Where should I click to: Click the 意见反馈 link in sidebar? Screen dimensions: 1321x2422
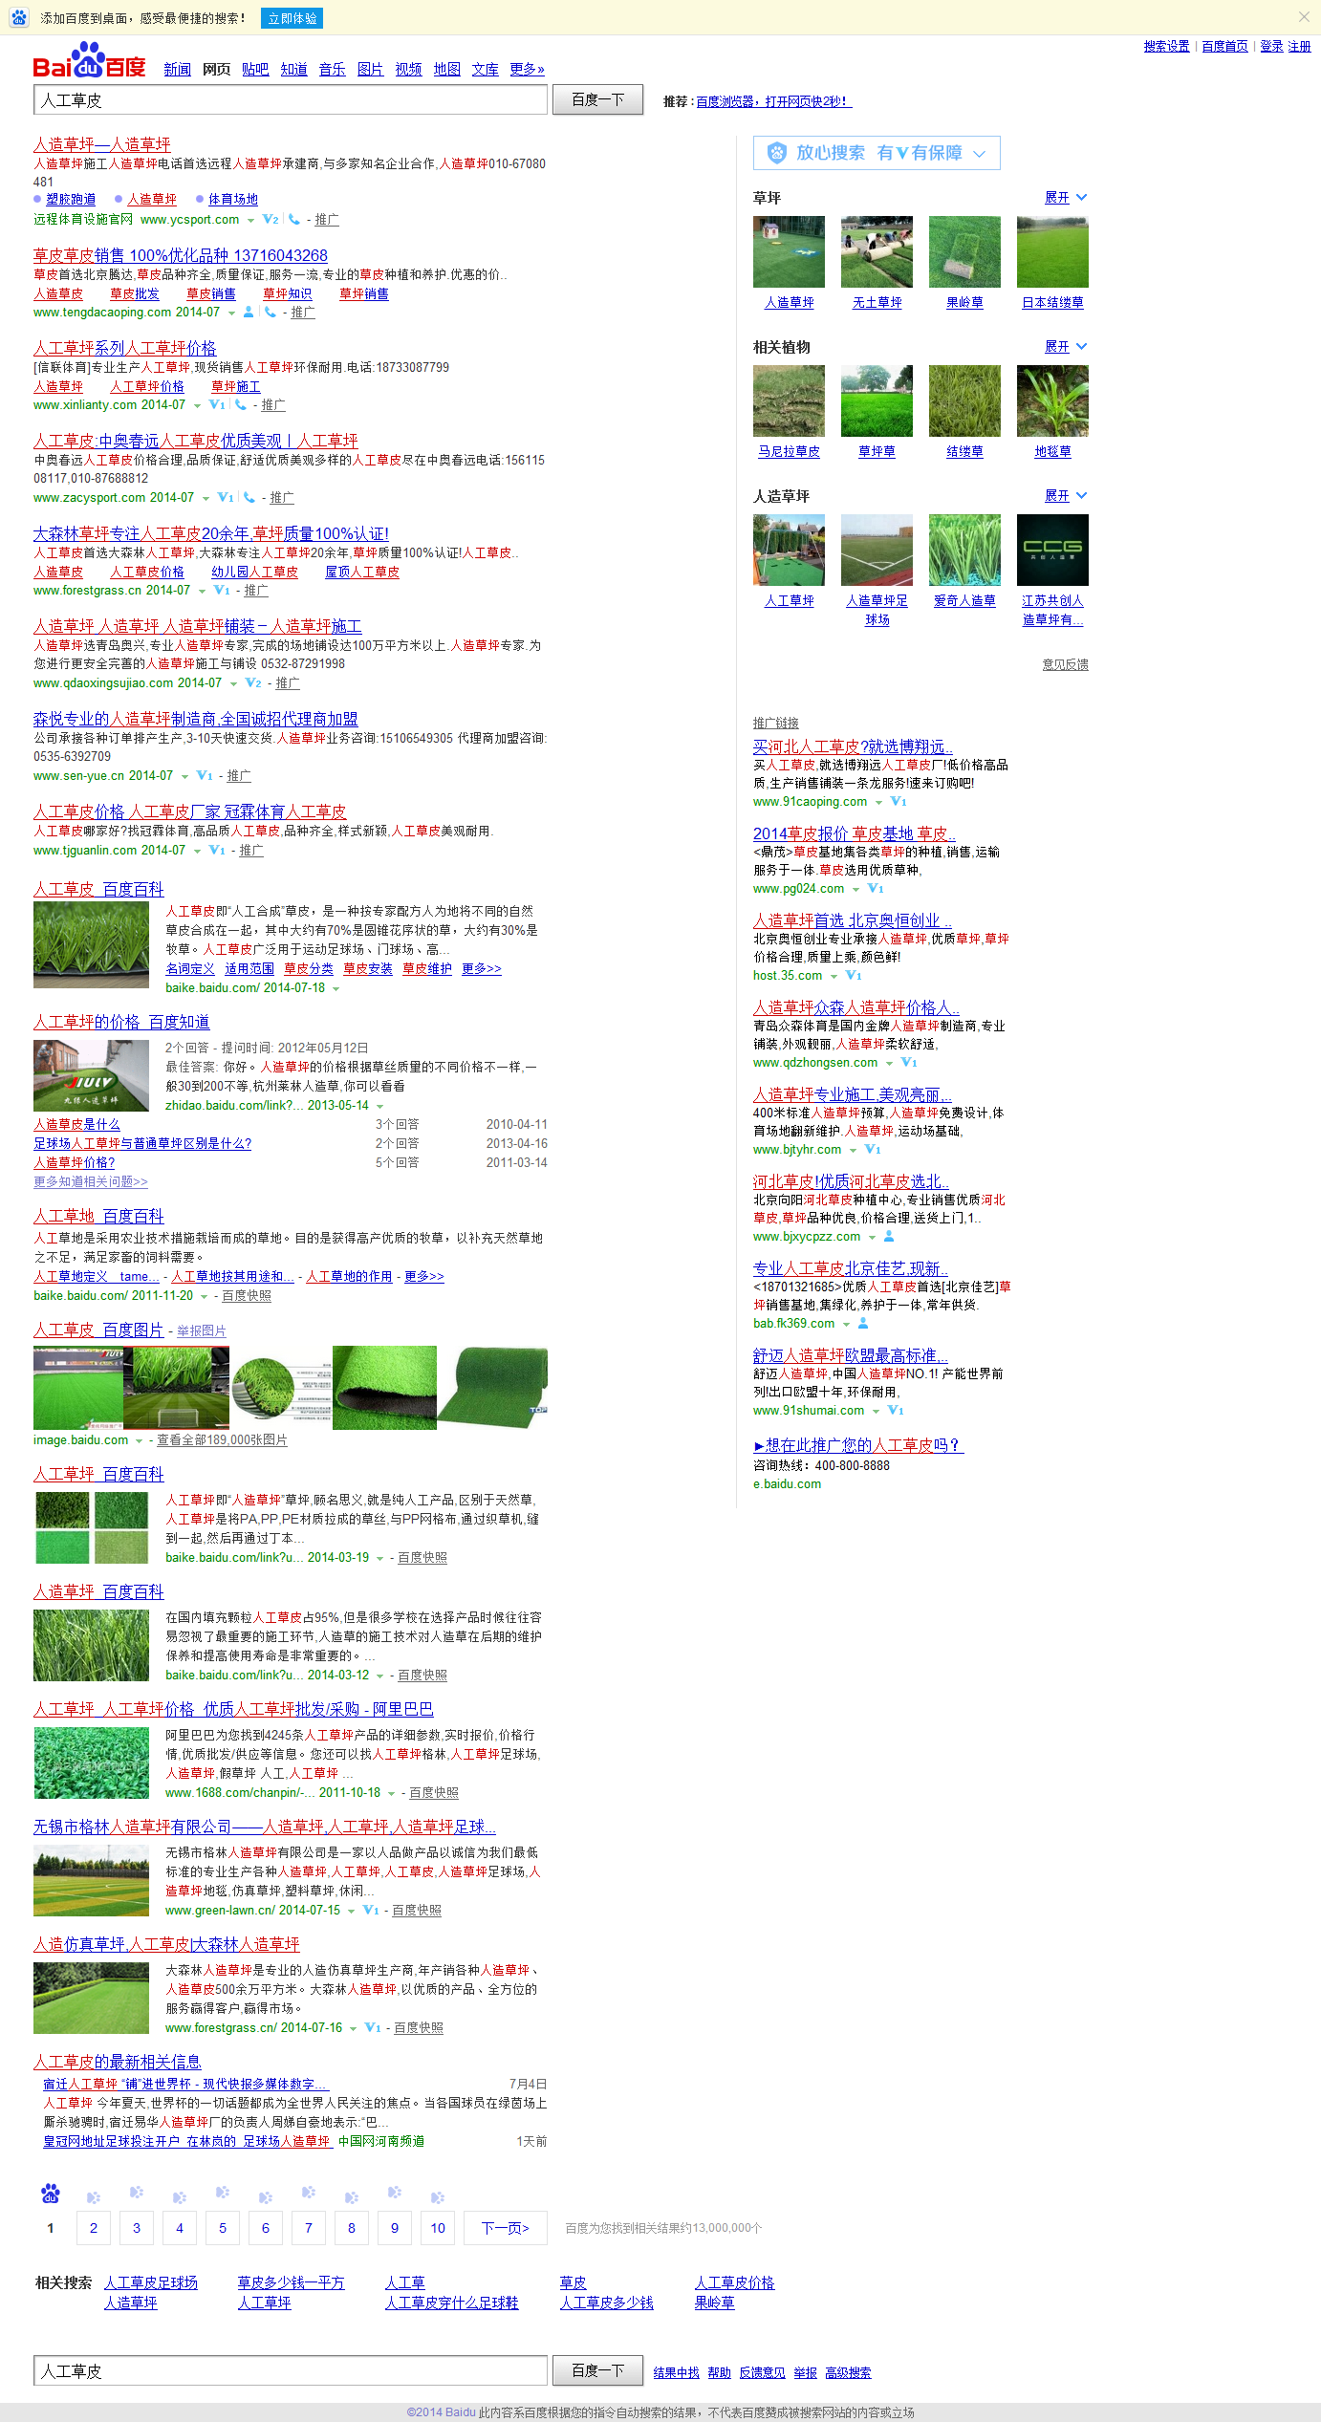pyautogui.click(x=1065, y=665)
